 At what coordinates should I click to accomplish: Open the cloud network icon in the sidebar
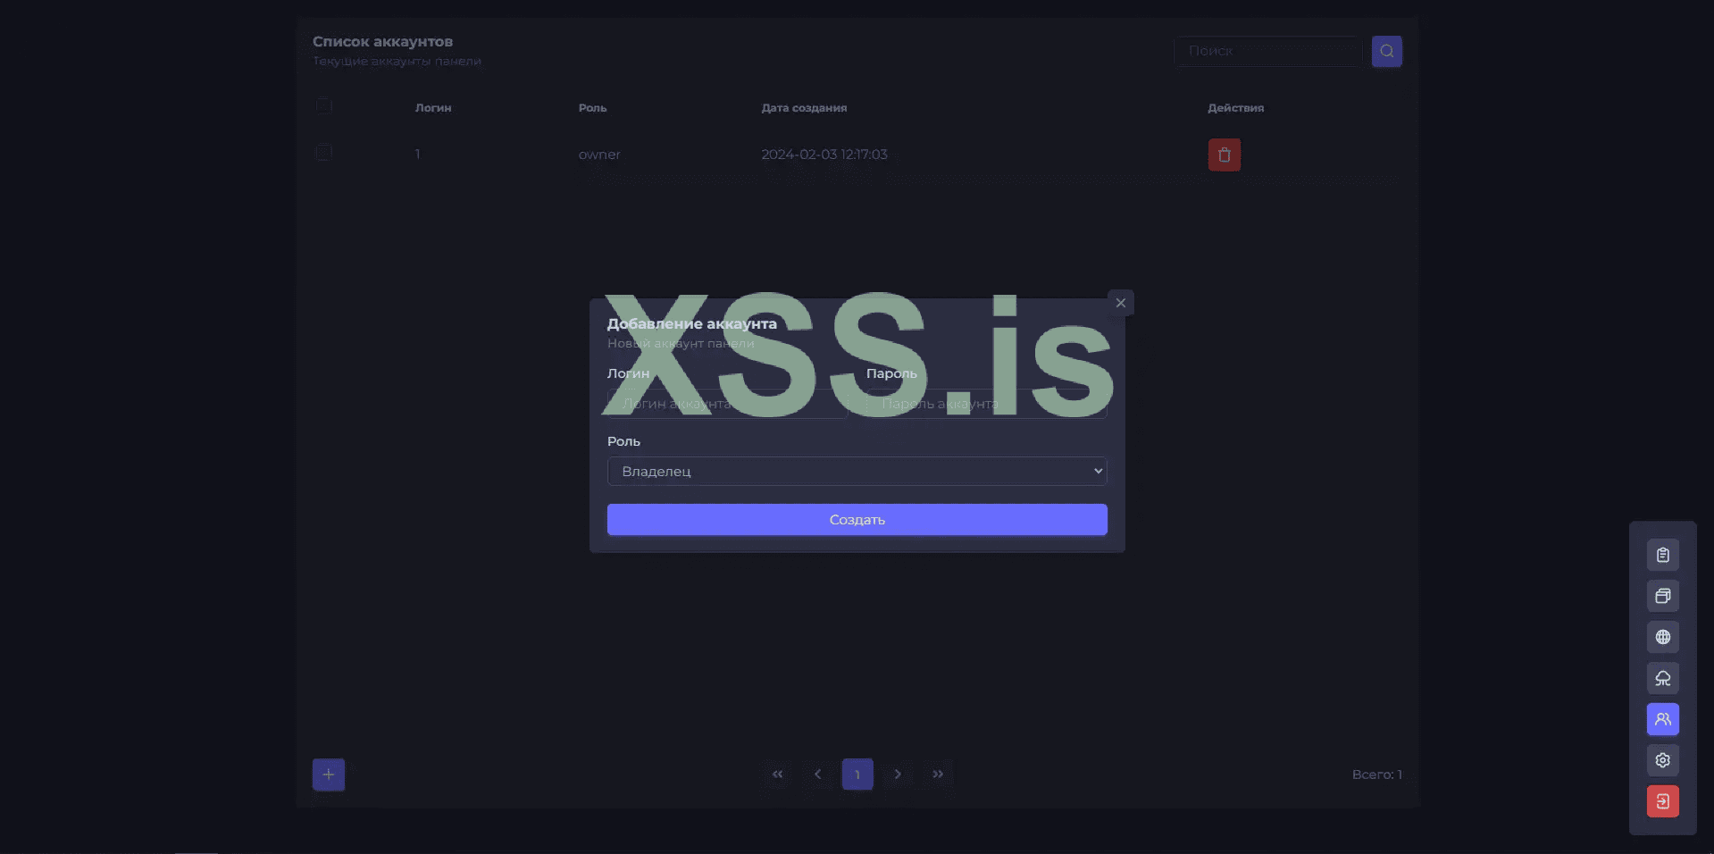point(1662,678)
